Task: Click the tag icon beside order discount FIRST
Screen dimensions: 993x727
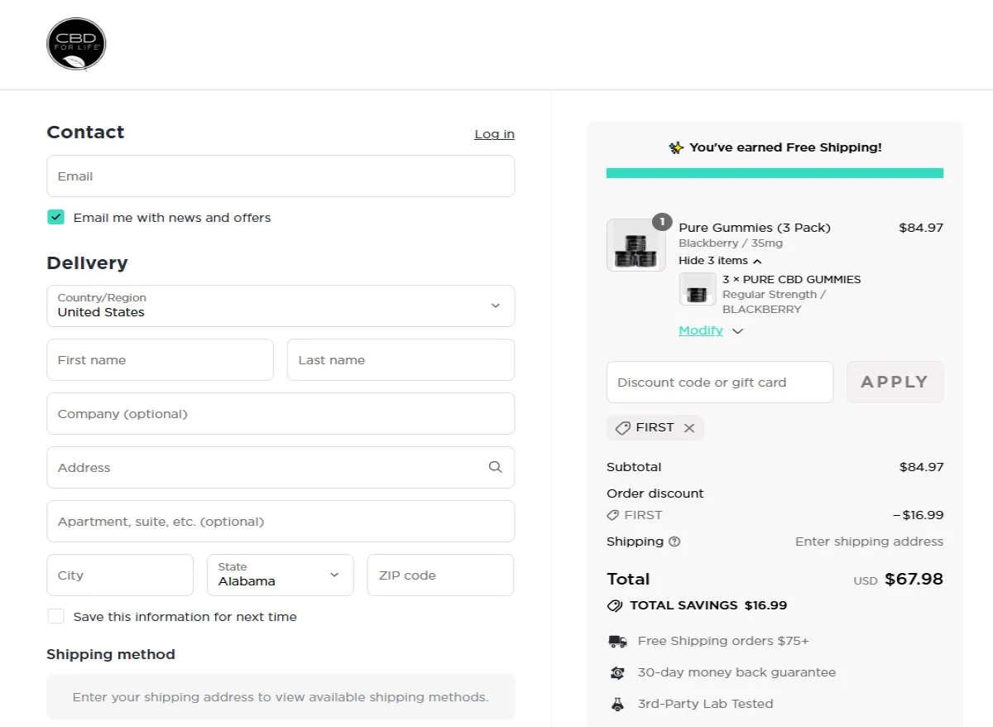Action: tap(612, 515)
